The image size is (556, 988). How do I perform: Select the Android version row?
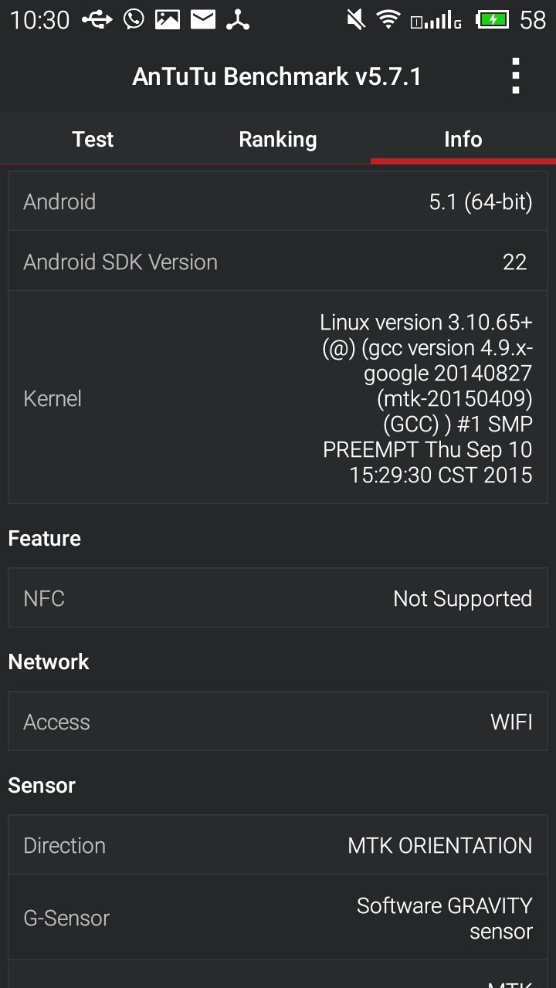pyautogui.click(x=278, y=201)
